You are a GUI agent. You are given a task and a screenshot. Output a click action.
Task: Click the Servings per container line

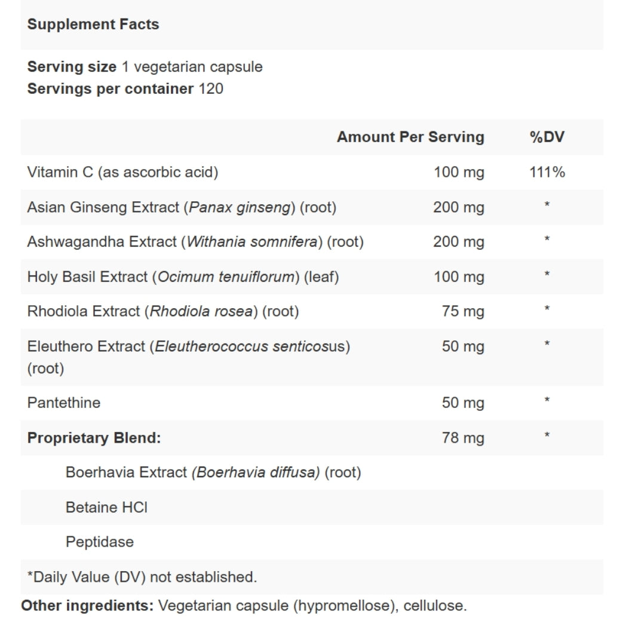tap(125, 89)
